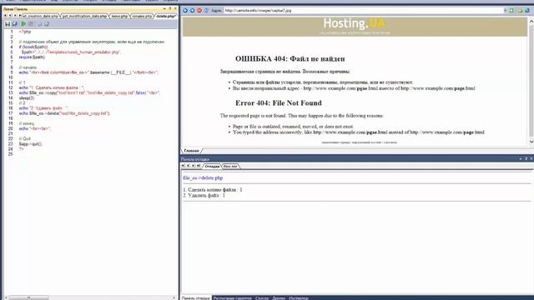
Task: Go back with the browser back arrow
Action: pos(185,11)
